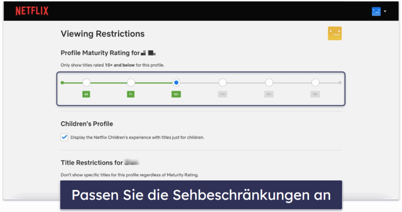The width and height of the screenshot is (402, 212).
Task: Click the grey 13+ rating badge
Action: (223, 94)
